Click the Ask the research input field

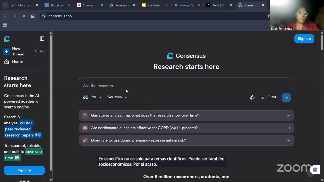pyautogui.click(x=186, y=86)
